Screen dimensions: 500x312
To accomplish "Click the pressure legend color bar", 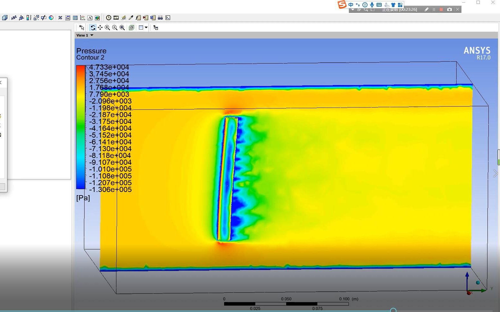I will pos(81,127).
